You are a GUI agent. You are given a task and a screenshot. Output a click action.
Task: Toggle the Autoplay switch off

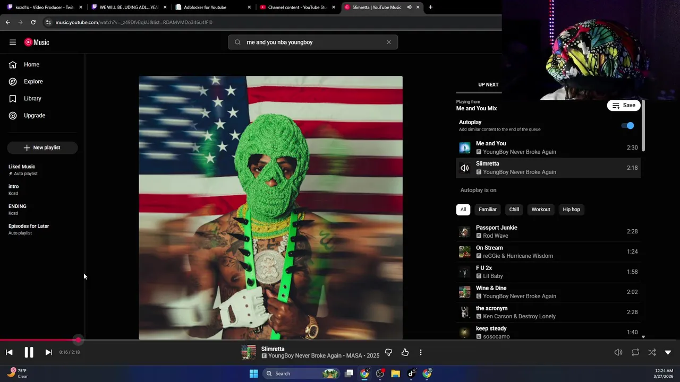628,126
